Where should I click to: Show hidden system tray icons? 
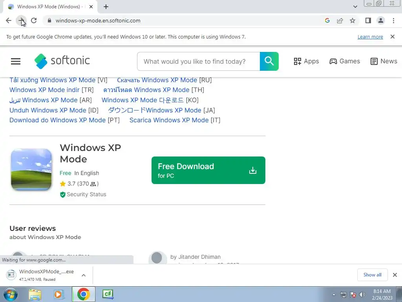[x=334, y=295]
